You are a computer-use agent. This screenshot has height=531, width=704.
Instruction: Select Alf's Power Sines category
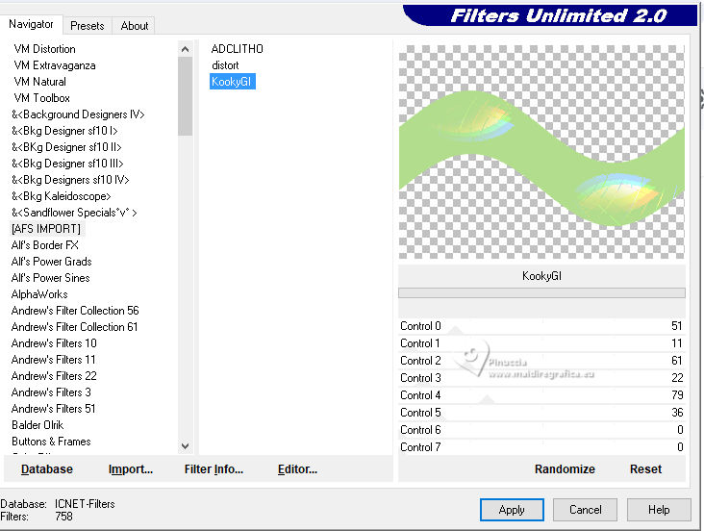coord(50,278)
